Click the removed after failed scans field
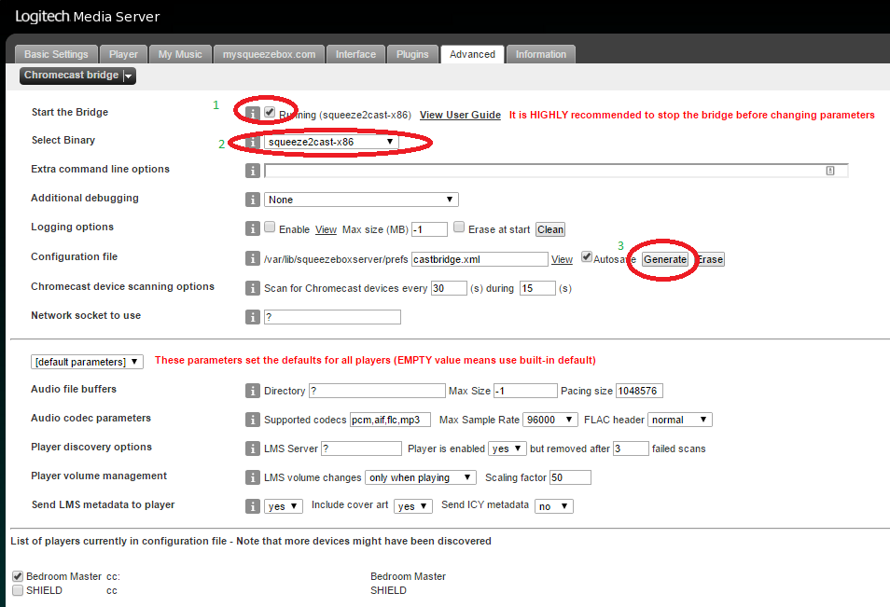Screen dimensions: 890x607 pos(631,448)
